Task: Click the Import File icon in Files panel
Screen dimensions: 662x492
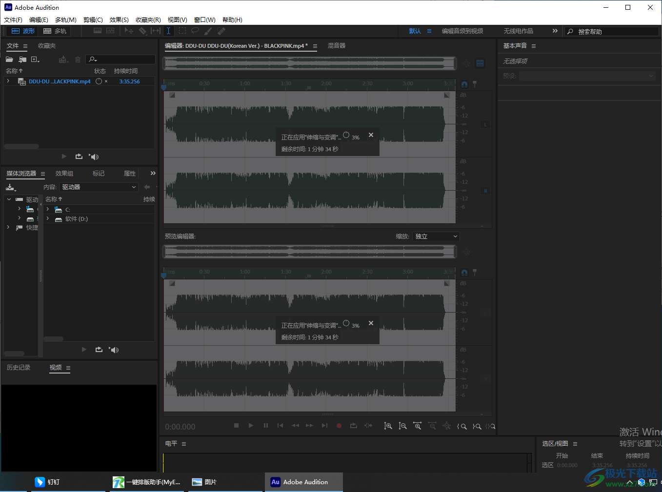Action: pyautogui.click(x=22, y=59)
